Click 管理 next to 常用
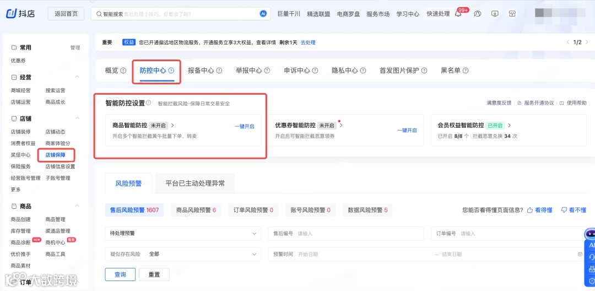Image resolution: width=595 pixels, height=291 pixels. click(75, 48)
